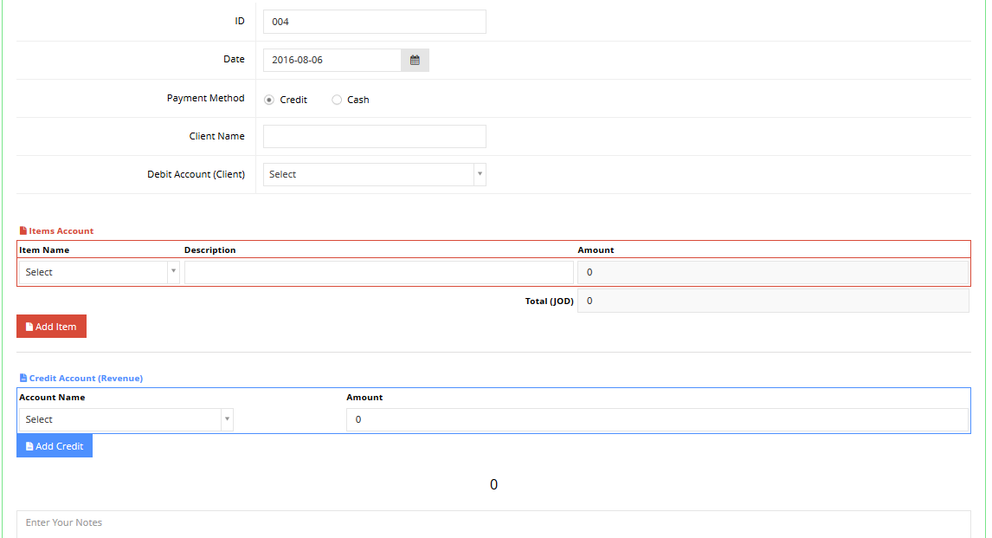Screen dimensions: 992x538
Task: Open the Debit Account (Client) dropdown
Action: [x=375, y=175]
